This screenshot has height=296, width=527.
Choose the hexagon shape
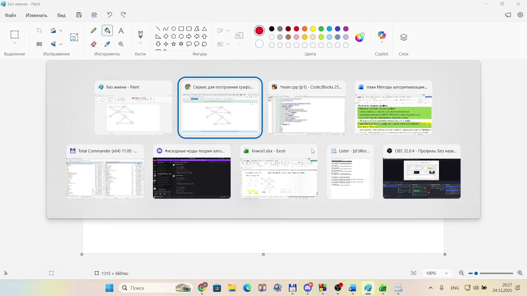point(181,36)
